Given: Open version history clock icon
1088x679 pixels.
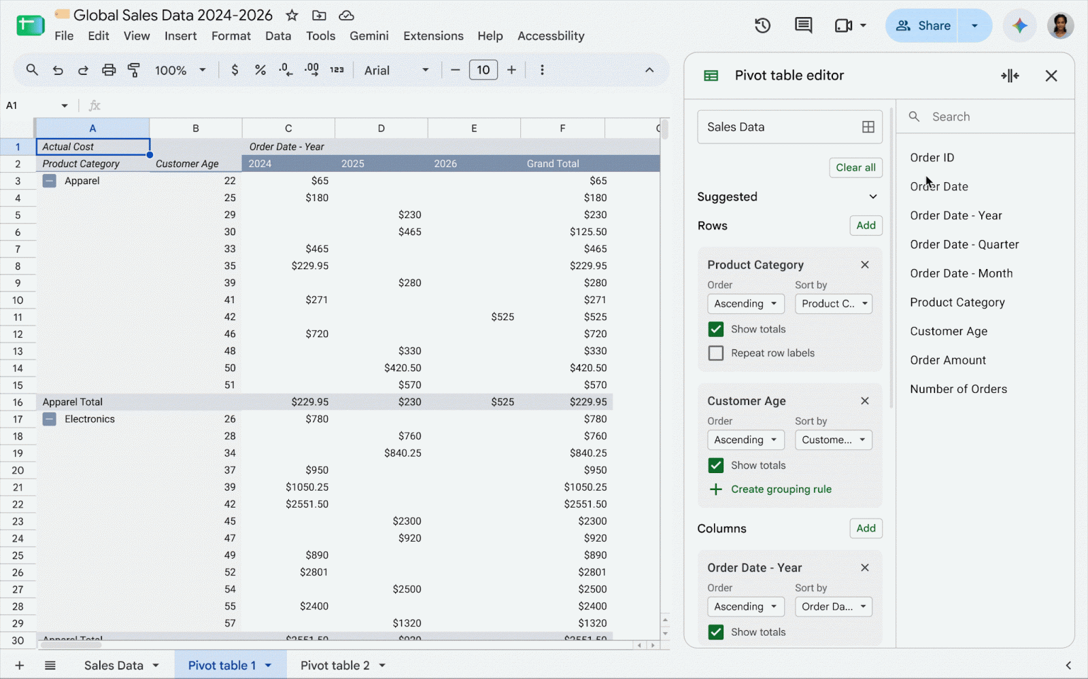Looking at the screenshot, I should point(762,26).
